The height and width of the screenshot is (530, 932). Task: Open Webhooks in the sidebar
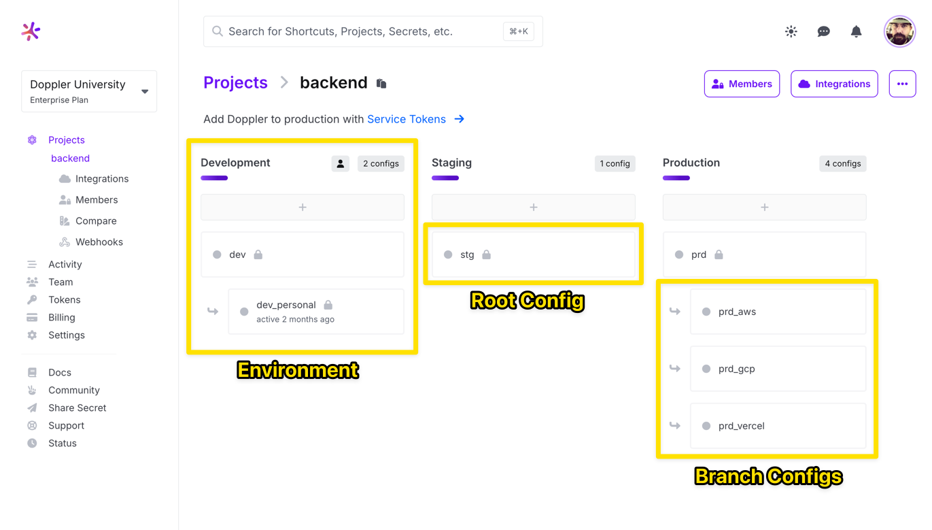coord(99,242)
